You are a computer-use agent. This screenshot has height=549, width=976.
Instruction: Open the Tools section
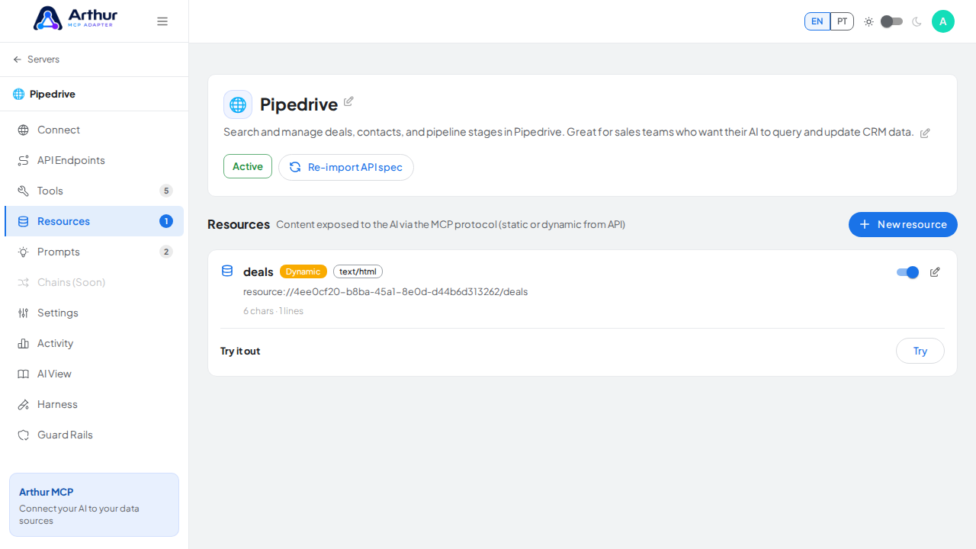pos(95,191)
